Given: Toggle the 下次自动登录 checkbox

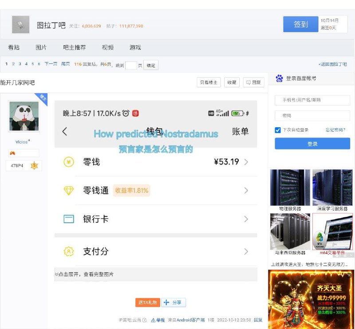Looking at the screenshot, I should click(278, 130).
